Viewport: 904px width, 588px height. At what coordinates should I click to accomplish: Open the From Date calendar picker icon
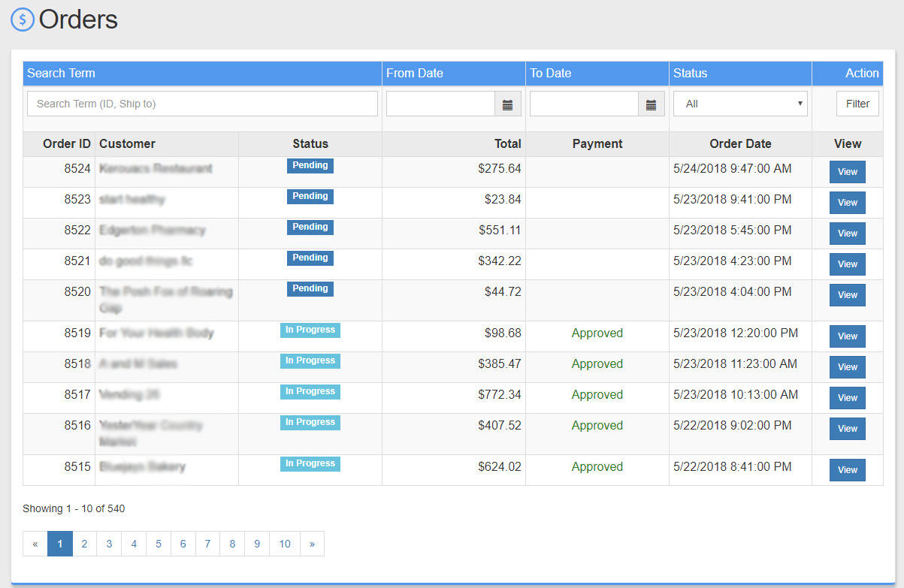click(x=507, y=104)
